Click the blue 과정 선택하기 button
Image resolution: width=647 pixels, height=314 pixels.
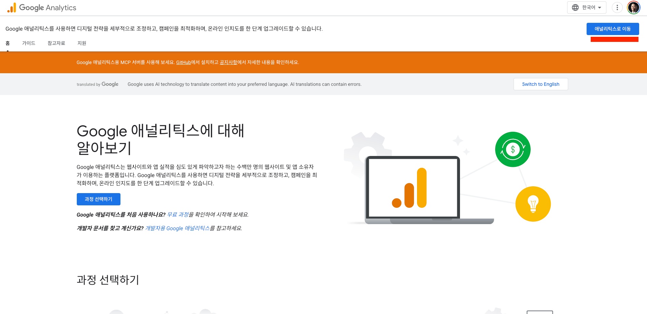tap(99, 199)
